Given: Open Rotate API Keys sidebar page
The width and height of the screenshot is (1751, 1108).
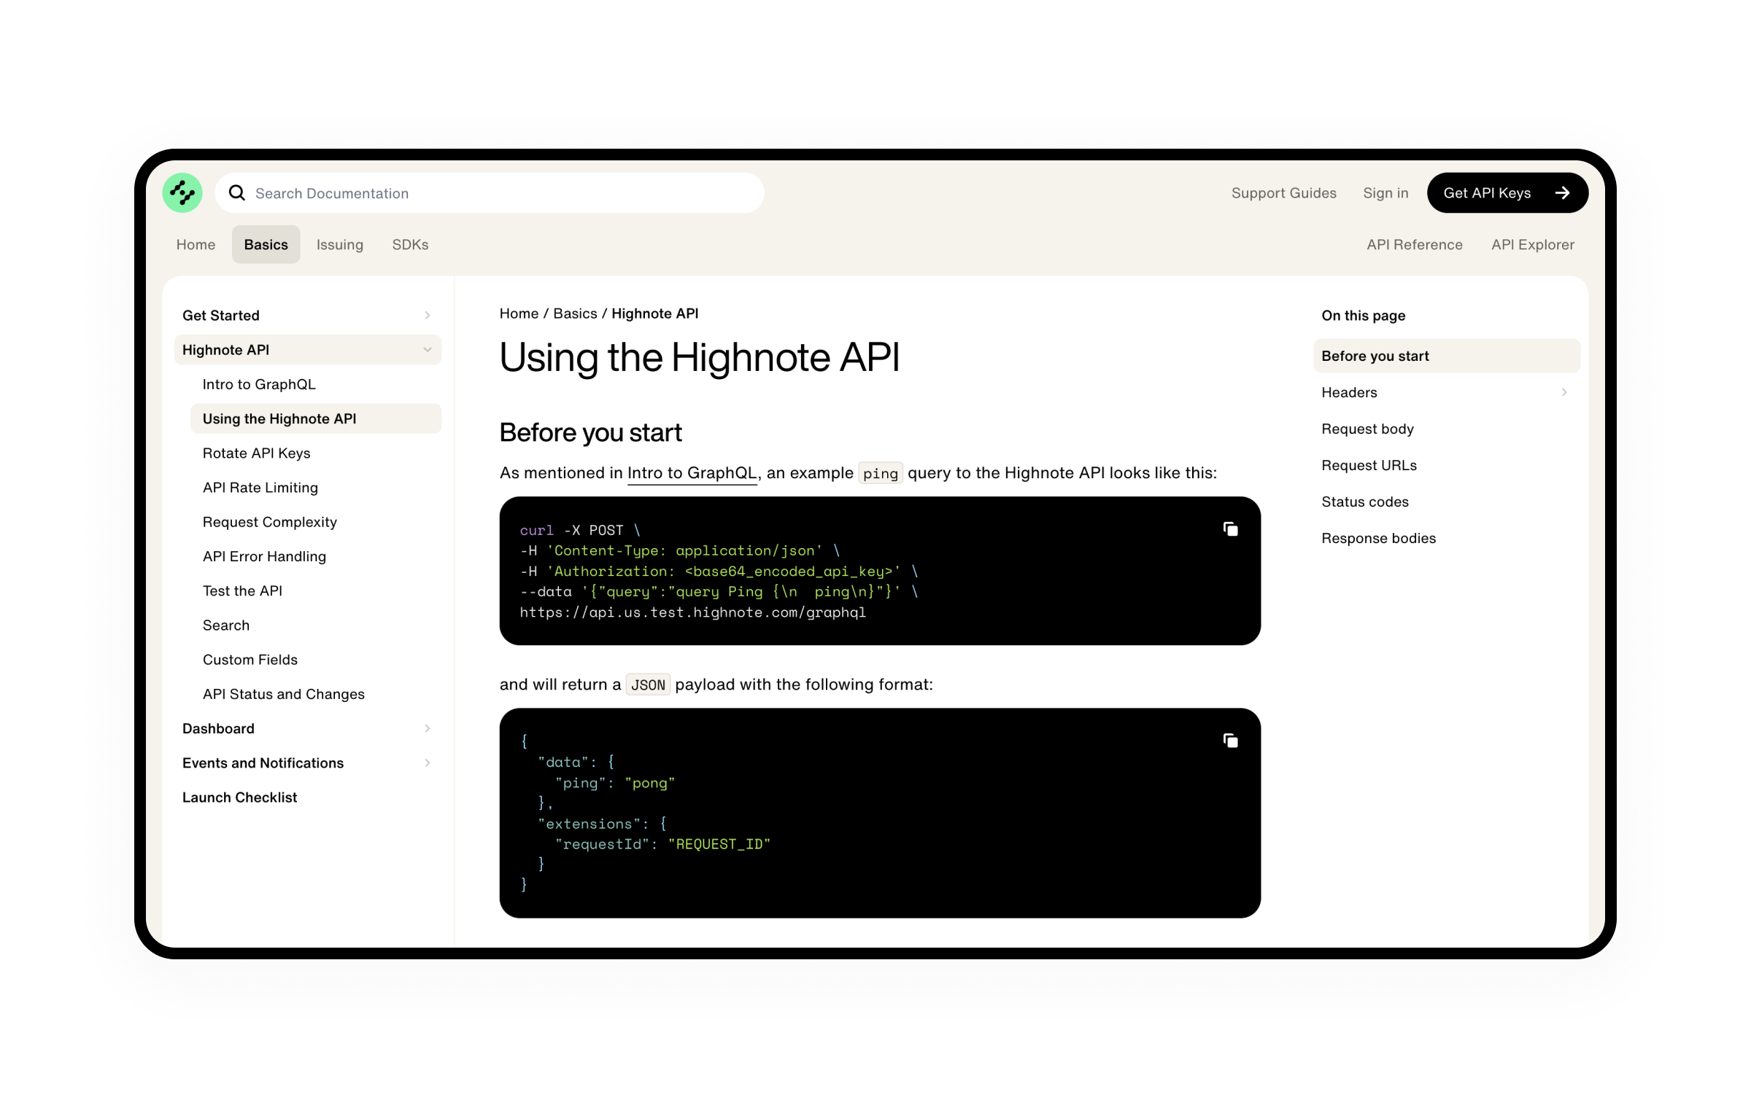Looking at the screenshot, I should [256, 453].
